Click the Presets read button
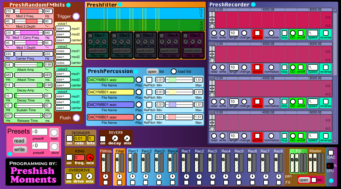Viewport: 341px width, 189px height. coord(20,141)
